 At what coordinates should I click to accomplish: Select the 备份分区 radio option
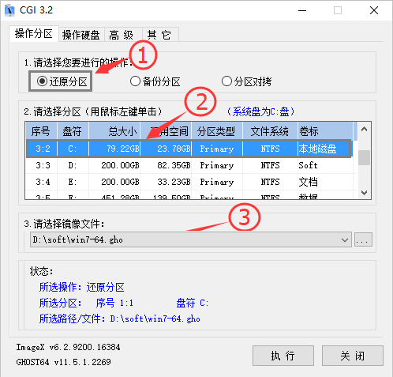[x=155, y=81]
